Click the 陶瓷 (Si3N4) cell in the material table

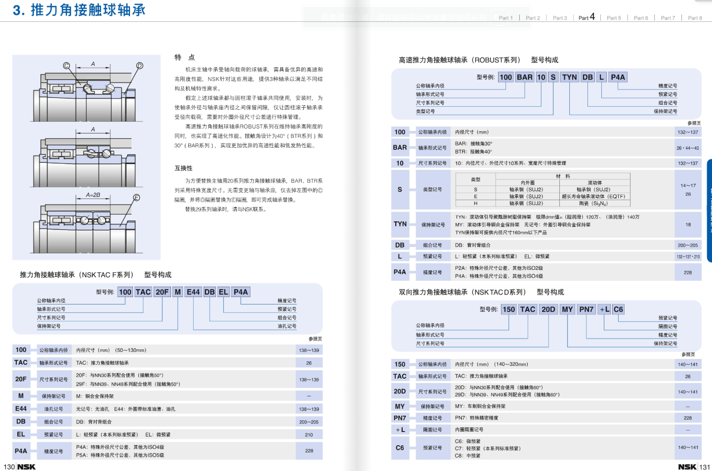(594, 203)
